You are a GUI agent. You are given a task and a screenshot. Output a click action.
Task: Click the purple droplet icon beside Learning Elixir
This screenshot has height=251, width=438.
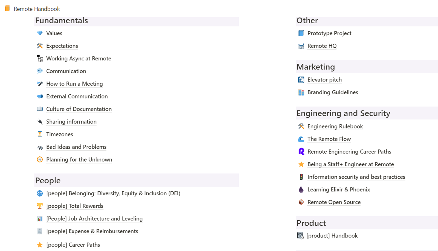[301, 189]
